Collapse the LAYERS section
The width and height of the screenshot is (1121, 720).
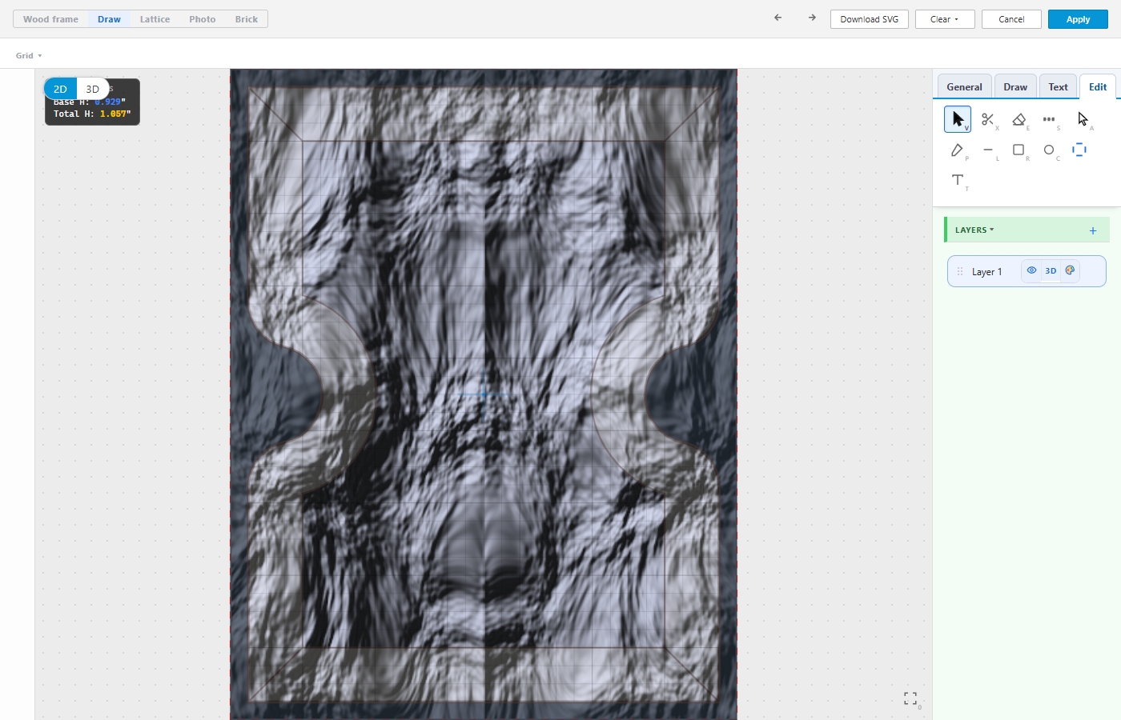[x=974, y=230]
